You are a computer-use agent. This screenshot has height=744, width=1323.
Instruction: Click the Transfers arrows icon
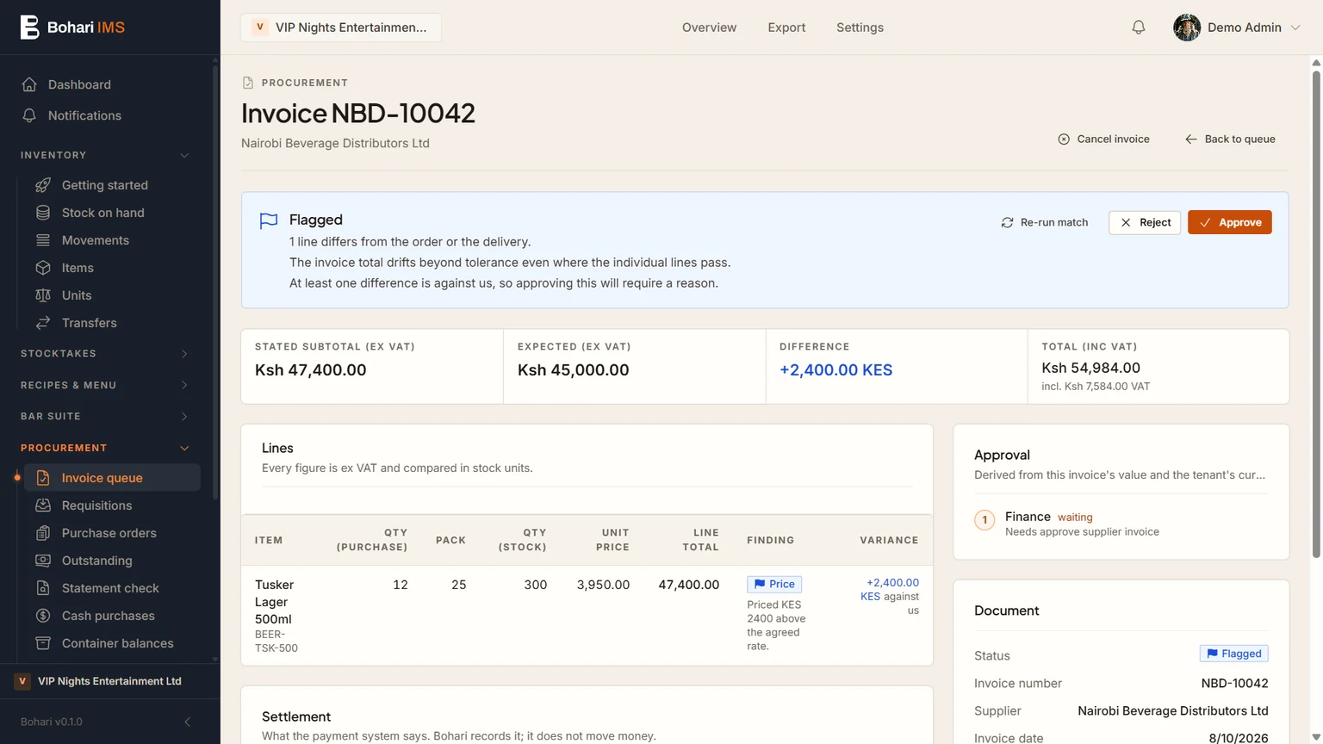click(x=43, y=323)
